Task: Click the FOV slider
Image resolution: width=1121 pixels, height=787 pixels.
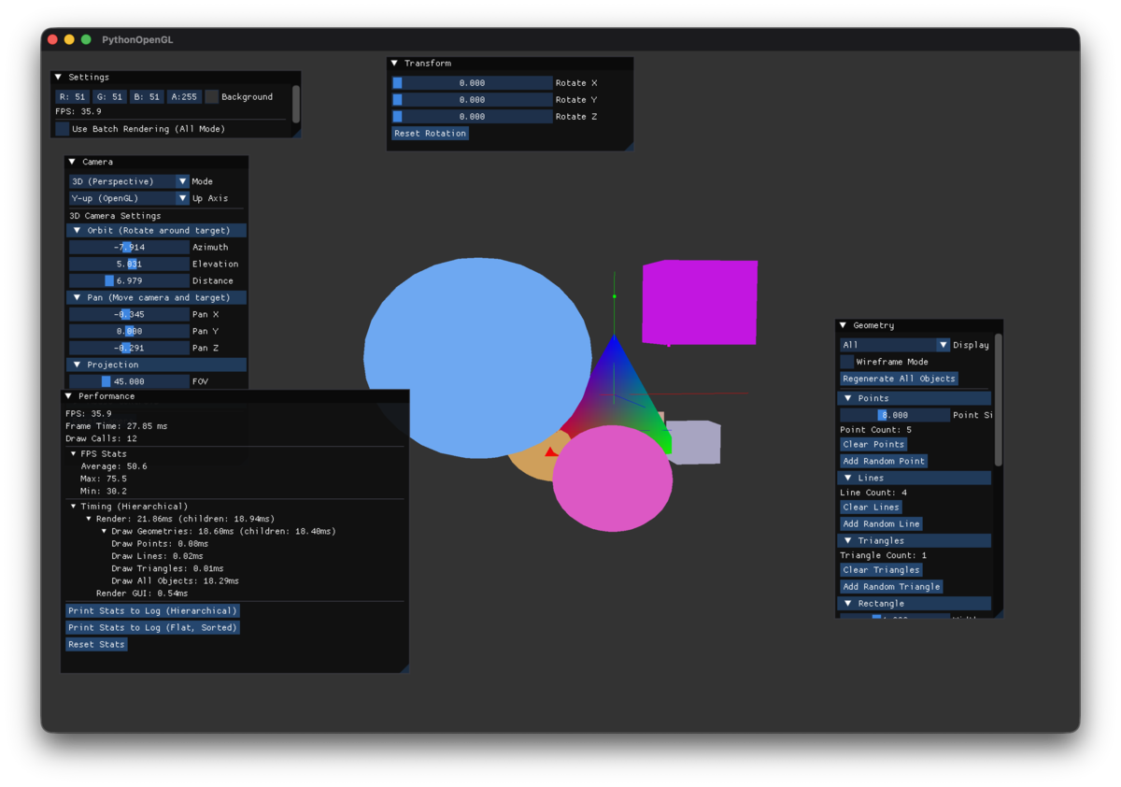Action: click(x=129, y=381)
